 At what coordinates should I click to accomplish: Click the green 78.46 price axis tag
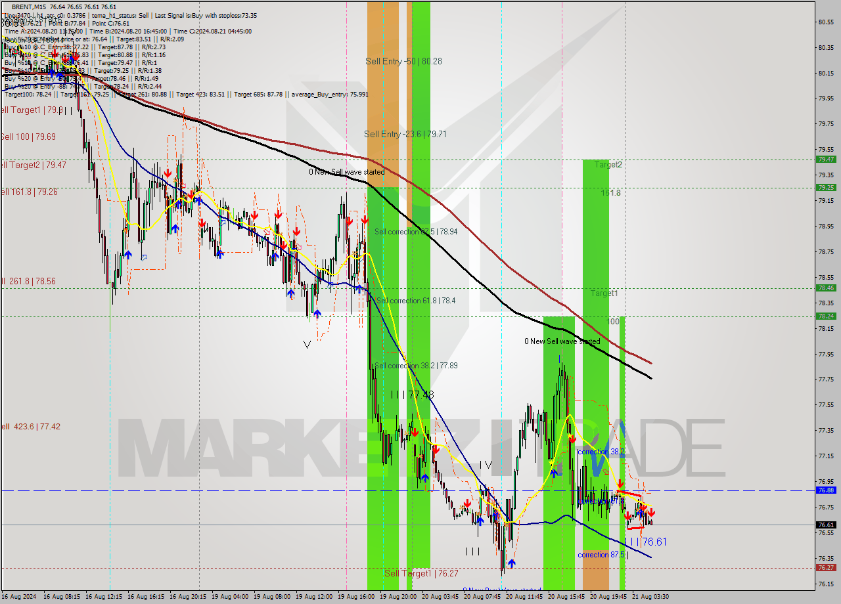(x=826, y=288)
